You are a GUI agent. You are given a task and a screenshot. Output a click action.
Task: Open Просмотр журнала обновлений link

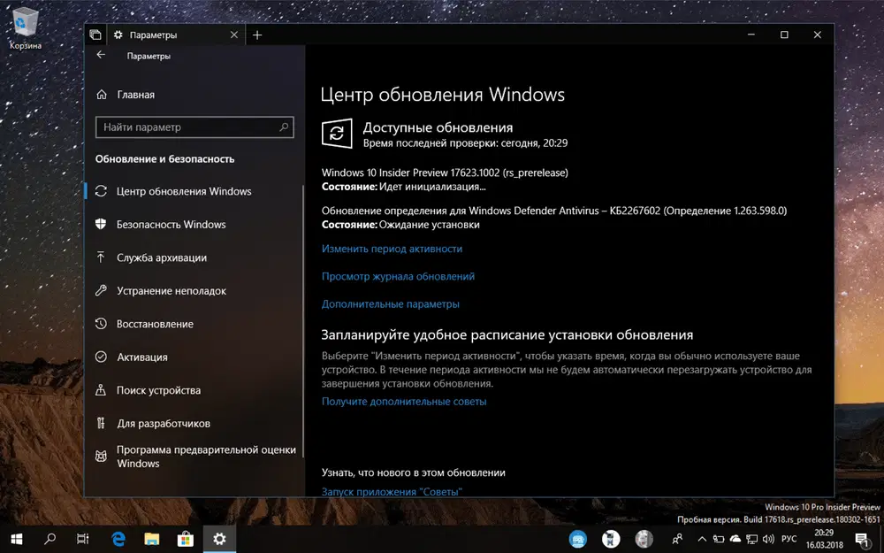[398, 276]
